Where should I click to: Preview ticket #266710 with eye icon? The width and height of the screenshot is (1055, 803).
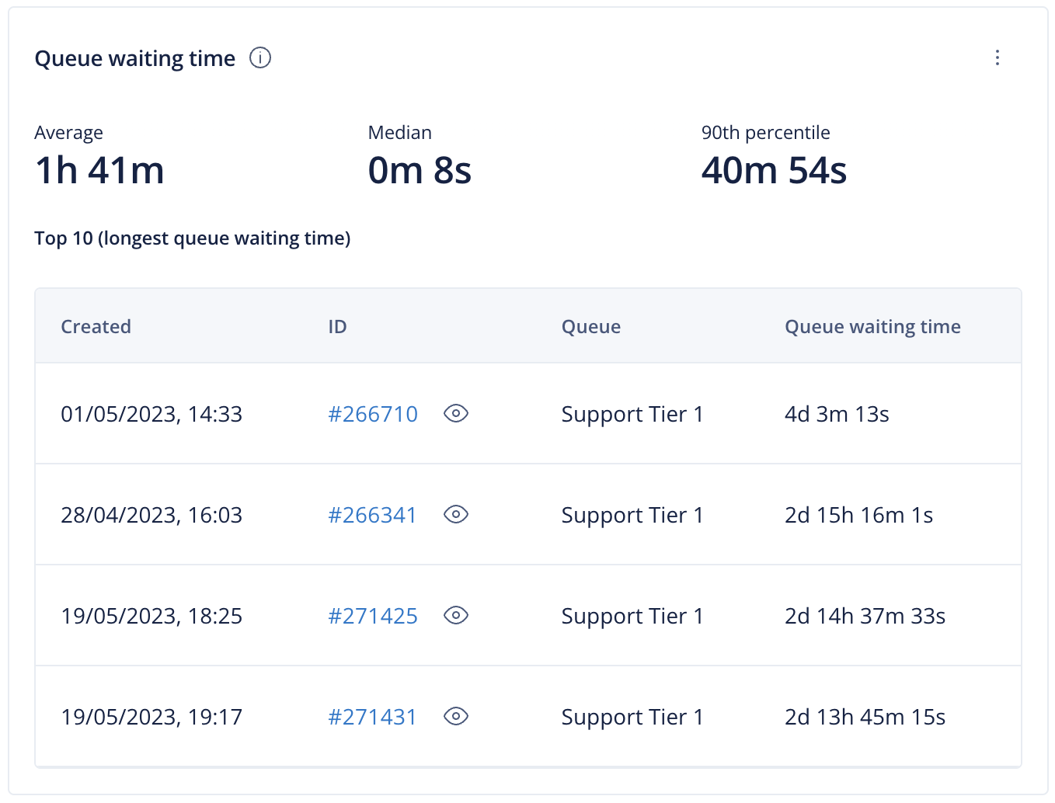pos(456,414)
